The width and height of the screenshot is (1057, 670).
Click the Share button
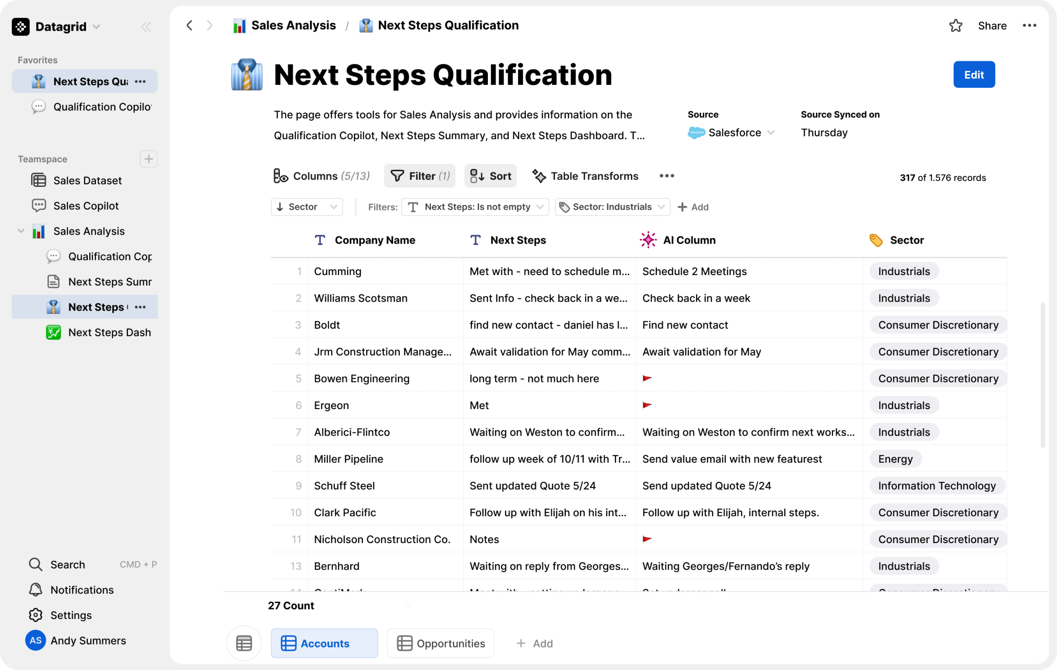click(x=992, y=25)
